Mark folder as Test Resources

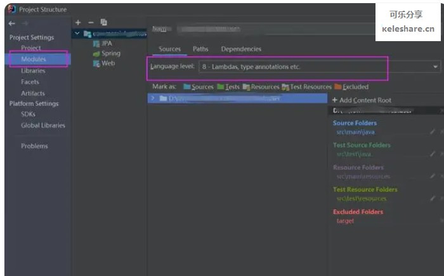click(x=306, y=87)
